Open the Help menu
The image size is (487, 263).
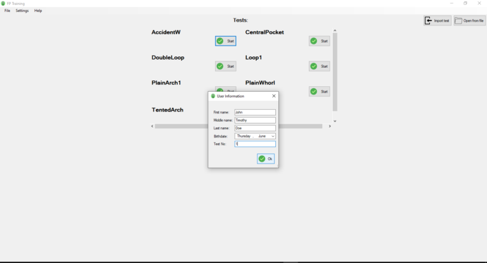38,11
